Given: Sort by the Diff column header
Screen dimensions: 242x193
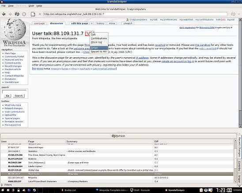Looking at the screenshot, I should click(194, 141).
